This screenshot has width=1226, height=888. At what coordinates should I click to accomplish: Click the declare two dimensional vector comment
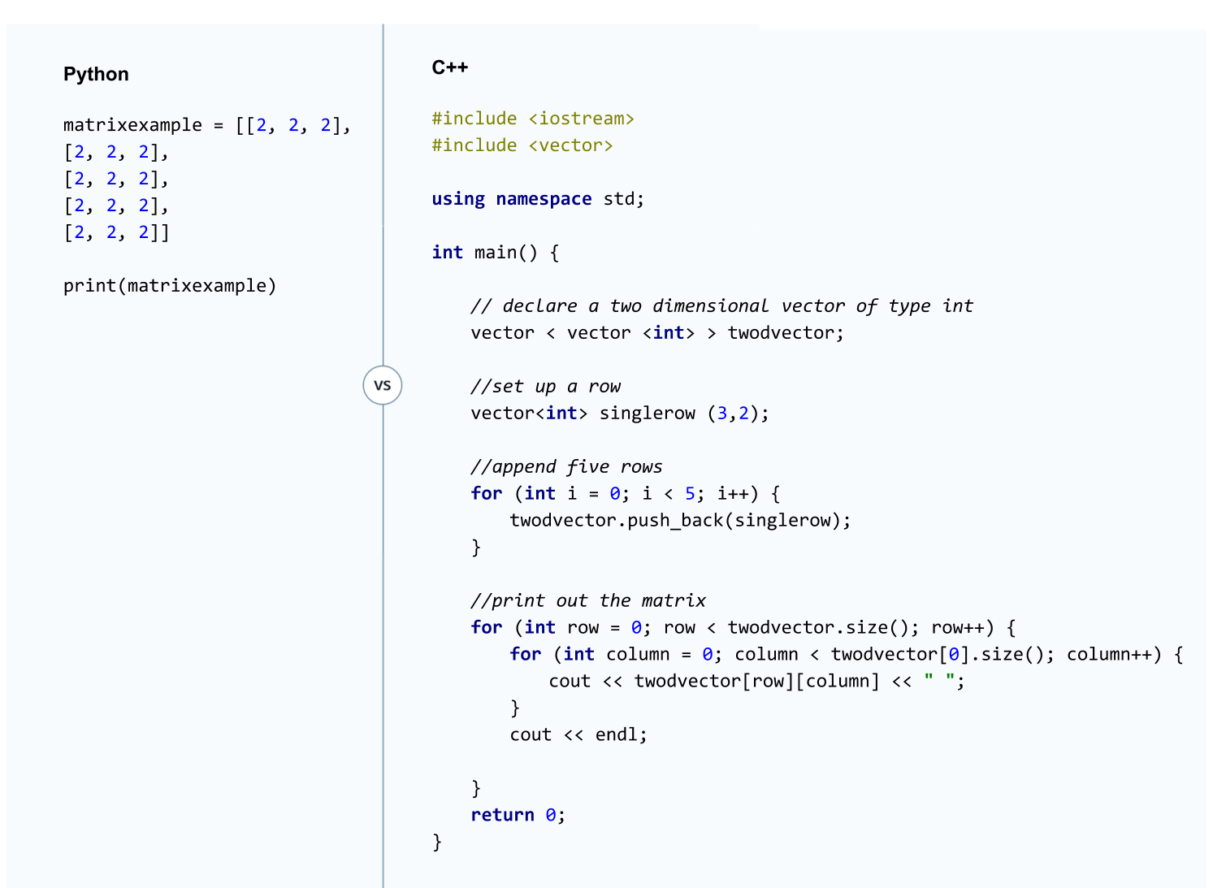pyautogui.click(x=721, y=306)
